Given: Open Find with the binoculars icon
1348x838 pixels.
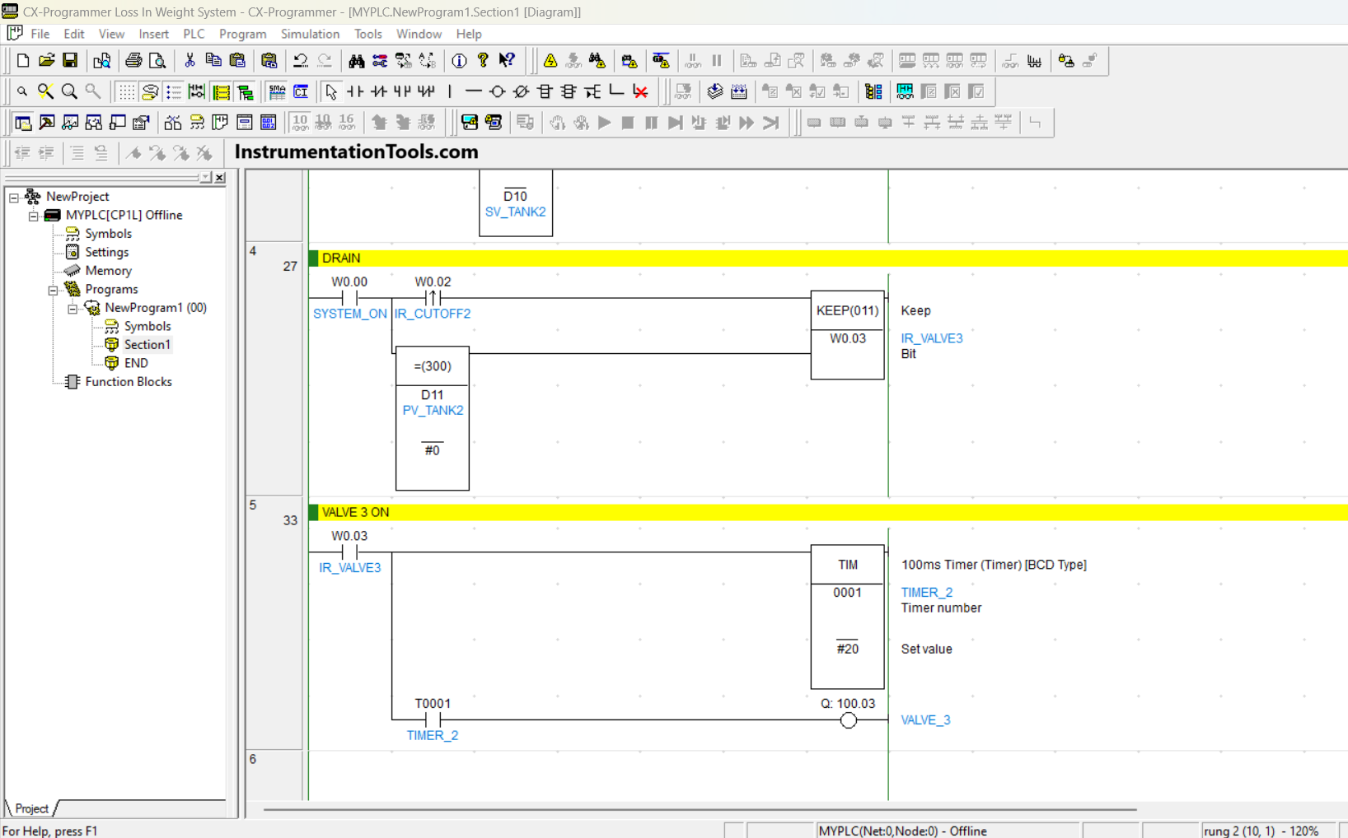Looking at the screenshot, I should coord(356,60).
